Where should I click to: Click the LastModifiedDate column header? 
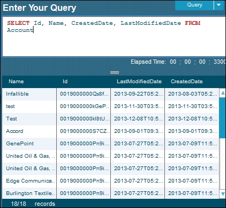(x=139, y=82)
